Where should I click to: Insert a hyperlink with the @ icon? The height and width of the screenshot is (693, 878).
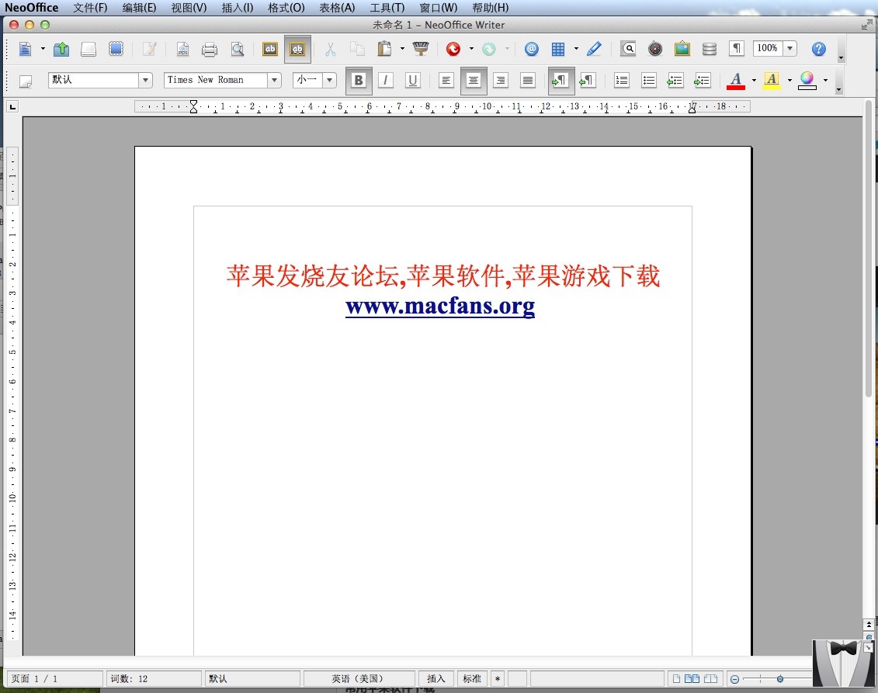(532, 49)
